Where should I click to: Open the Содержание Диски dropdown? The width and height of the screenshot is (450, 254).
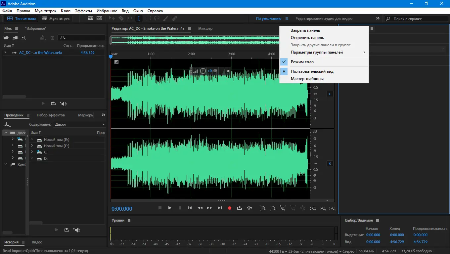coord(79,124)
